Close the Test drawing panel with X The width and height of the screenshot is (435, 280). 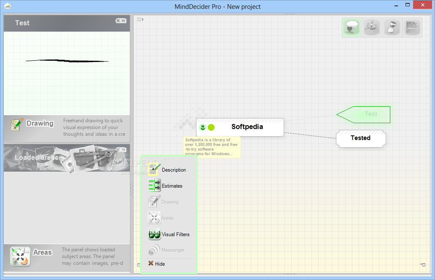pos(118,21)
